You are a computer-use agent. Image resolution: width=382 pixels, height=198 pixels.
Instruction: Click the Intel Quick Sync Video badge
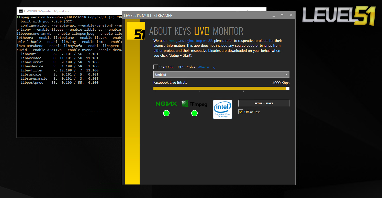pos(222,109)
